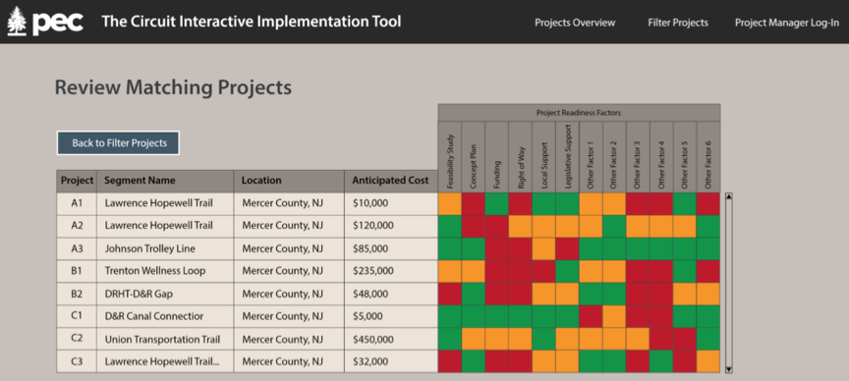Viewport: 849px width, 381px height.
Task: Click the $5,000 anticipated cost cell
Action: point(391,316)
